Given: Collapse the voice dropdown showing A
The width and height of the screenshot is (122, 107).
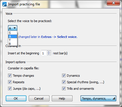Looking at the screenshot, I should [13, 28].
